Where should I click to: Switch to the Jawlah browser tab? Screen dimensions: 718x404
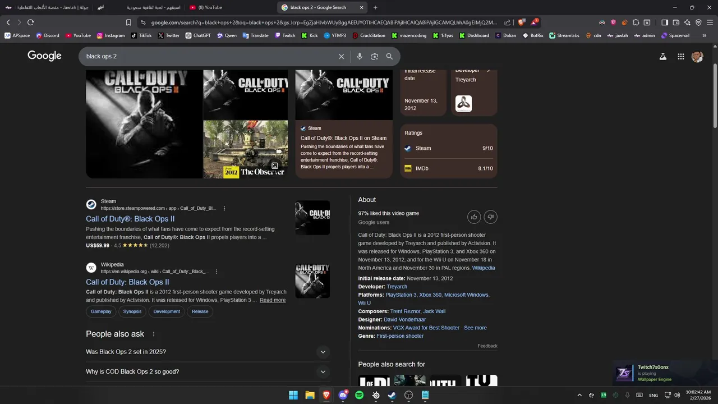point(47,7)
